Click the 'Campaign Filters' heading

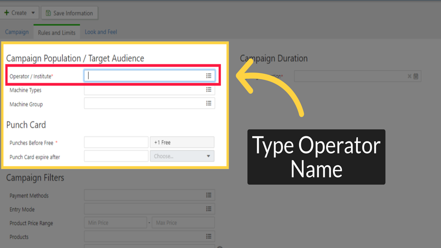click(35, 178)
